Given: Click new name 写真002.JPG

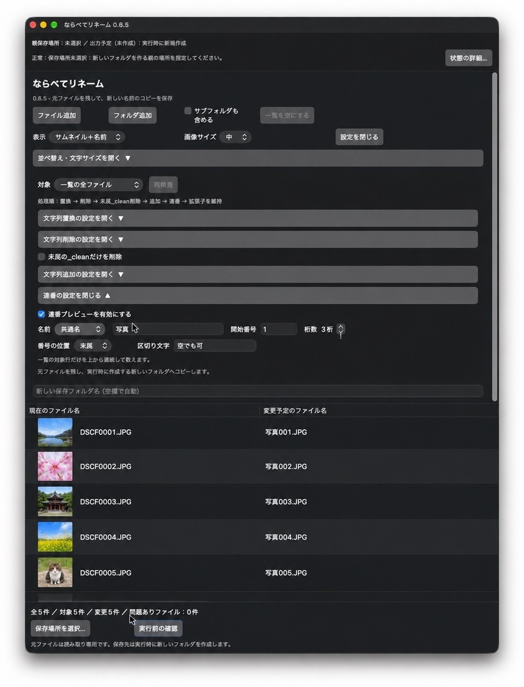Looking at the screenshot, I should [x=286, y=466].
